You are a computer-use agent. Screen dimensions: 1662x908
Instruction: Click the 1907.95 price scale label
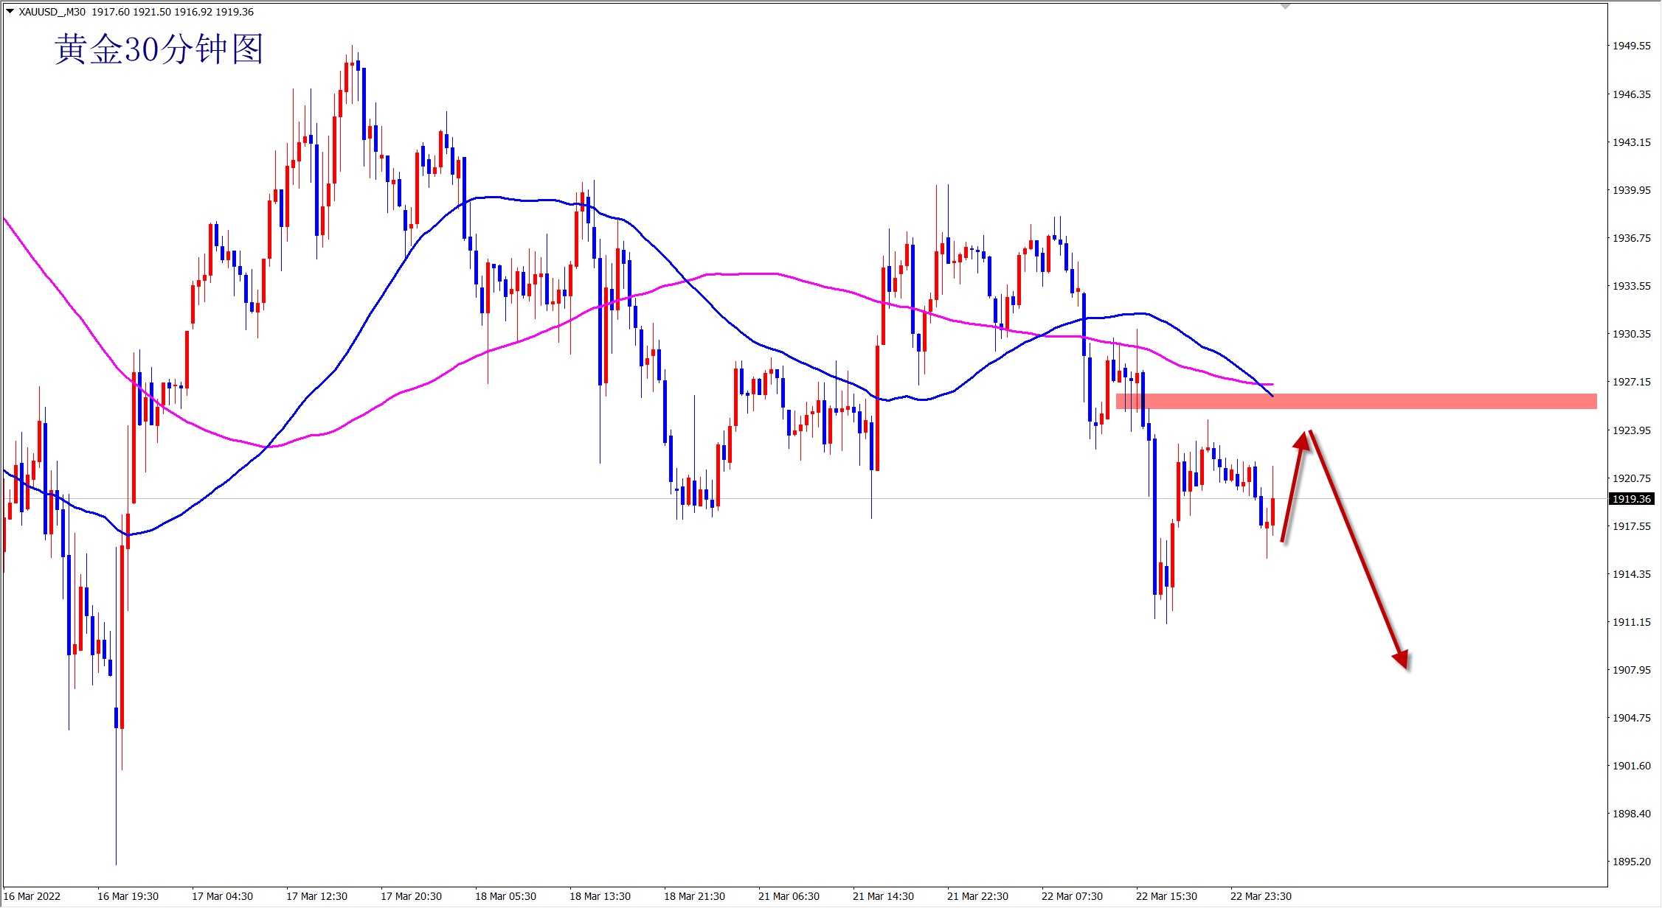pyautogui.click(x=1631, y=670)
